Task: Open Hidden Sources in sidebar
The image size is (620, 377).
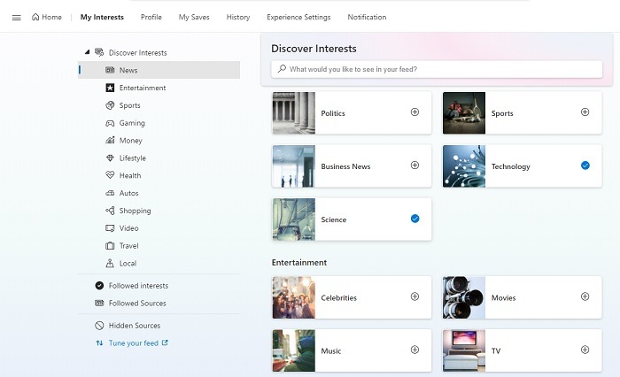Action: [135, 326]
